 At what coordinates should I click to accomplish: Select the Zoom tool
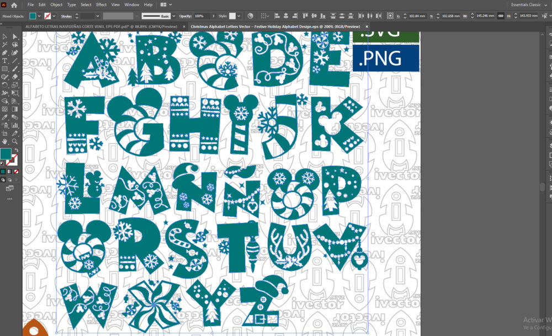tap(15, 141)
